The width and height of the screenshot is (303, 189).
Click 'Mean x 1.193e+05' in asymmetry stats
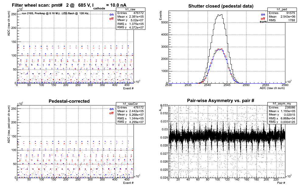282,111
